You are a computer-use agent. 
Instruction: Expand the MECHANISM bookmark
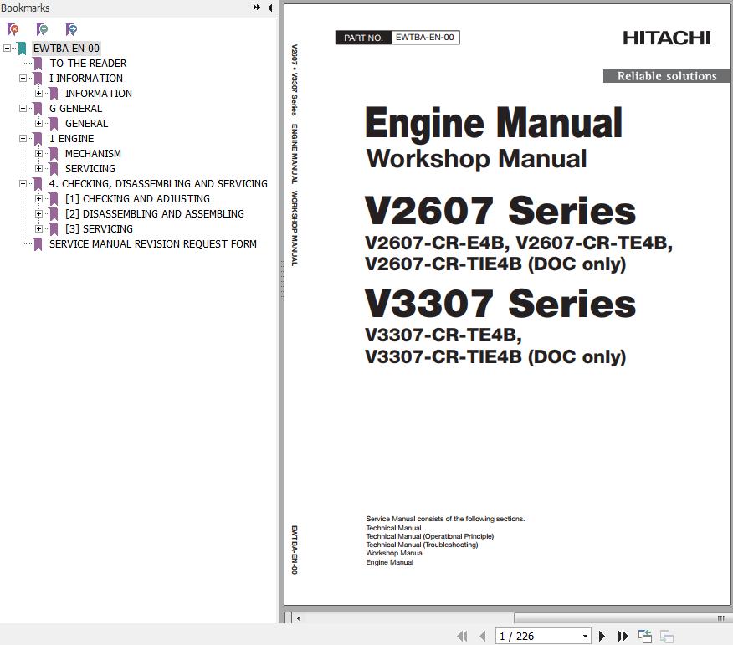click(38, 153)
